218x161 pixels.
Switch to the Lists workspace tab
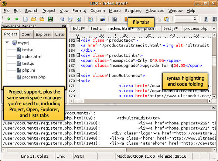(x=59, y=34)
